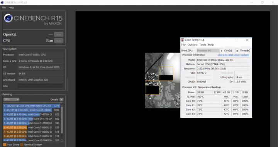Click the Processor field Intel Core i7-8565U
Viewport: 278px width, 147px height.
point(41,55)
